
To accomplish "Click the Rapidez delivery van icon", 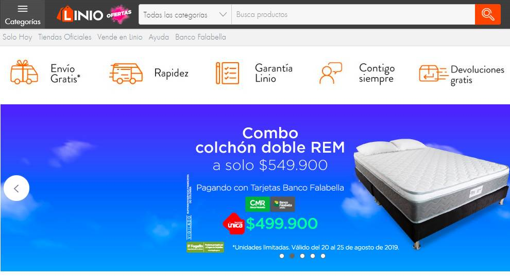I will point(126,73).
